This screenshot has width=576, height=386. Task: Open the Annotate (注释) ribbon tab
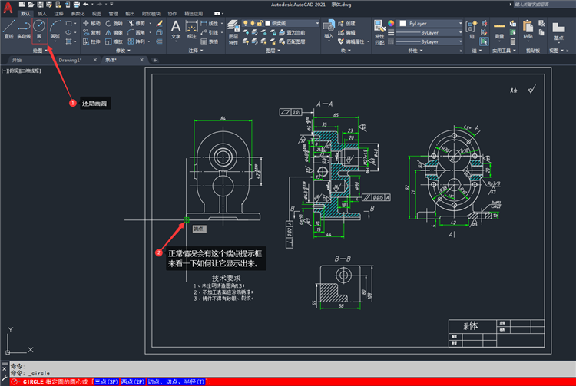[x=59, y=14]
